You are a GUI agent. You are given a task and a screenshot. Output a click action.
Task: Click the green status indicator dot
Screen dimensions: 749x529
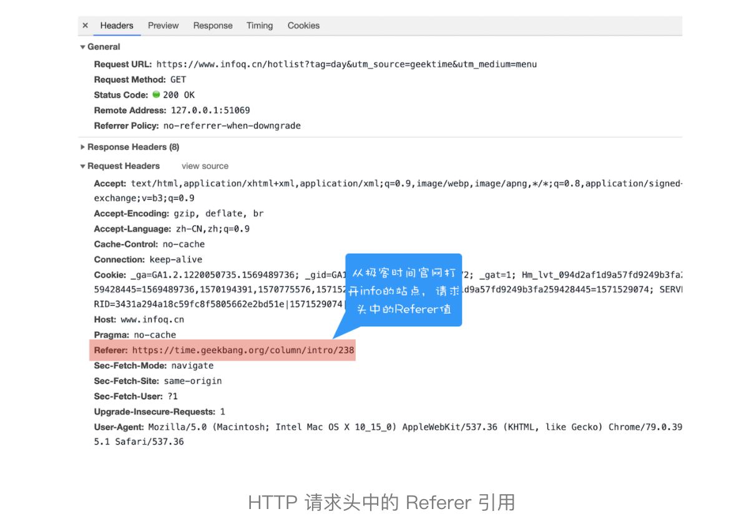156,95
